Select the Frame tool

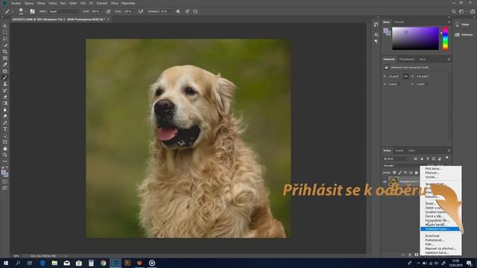coord(5,58)
